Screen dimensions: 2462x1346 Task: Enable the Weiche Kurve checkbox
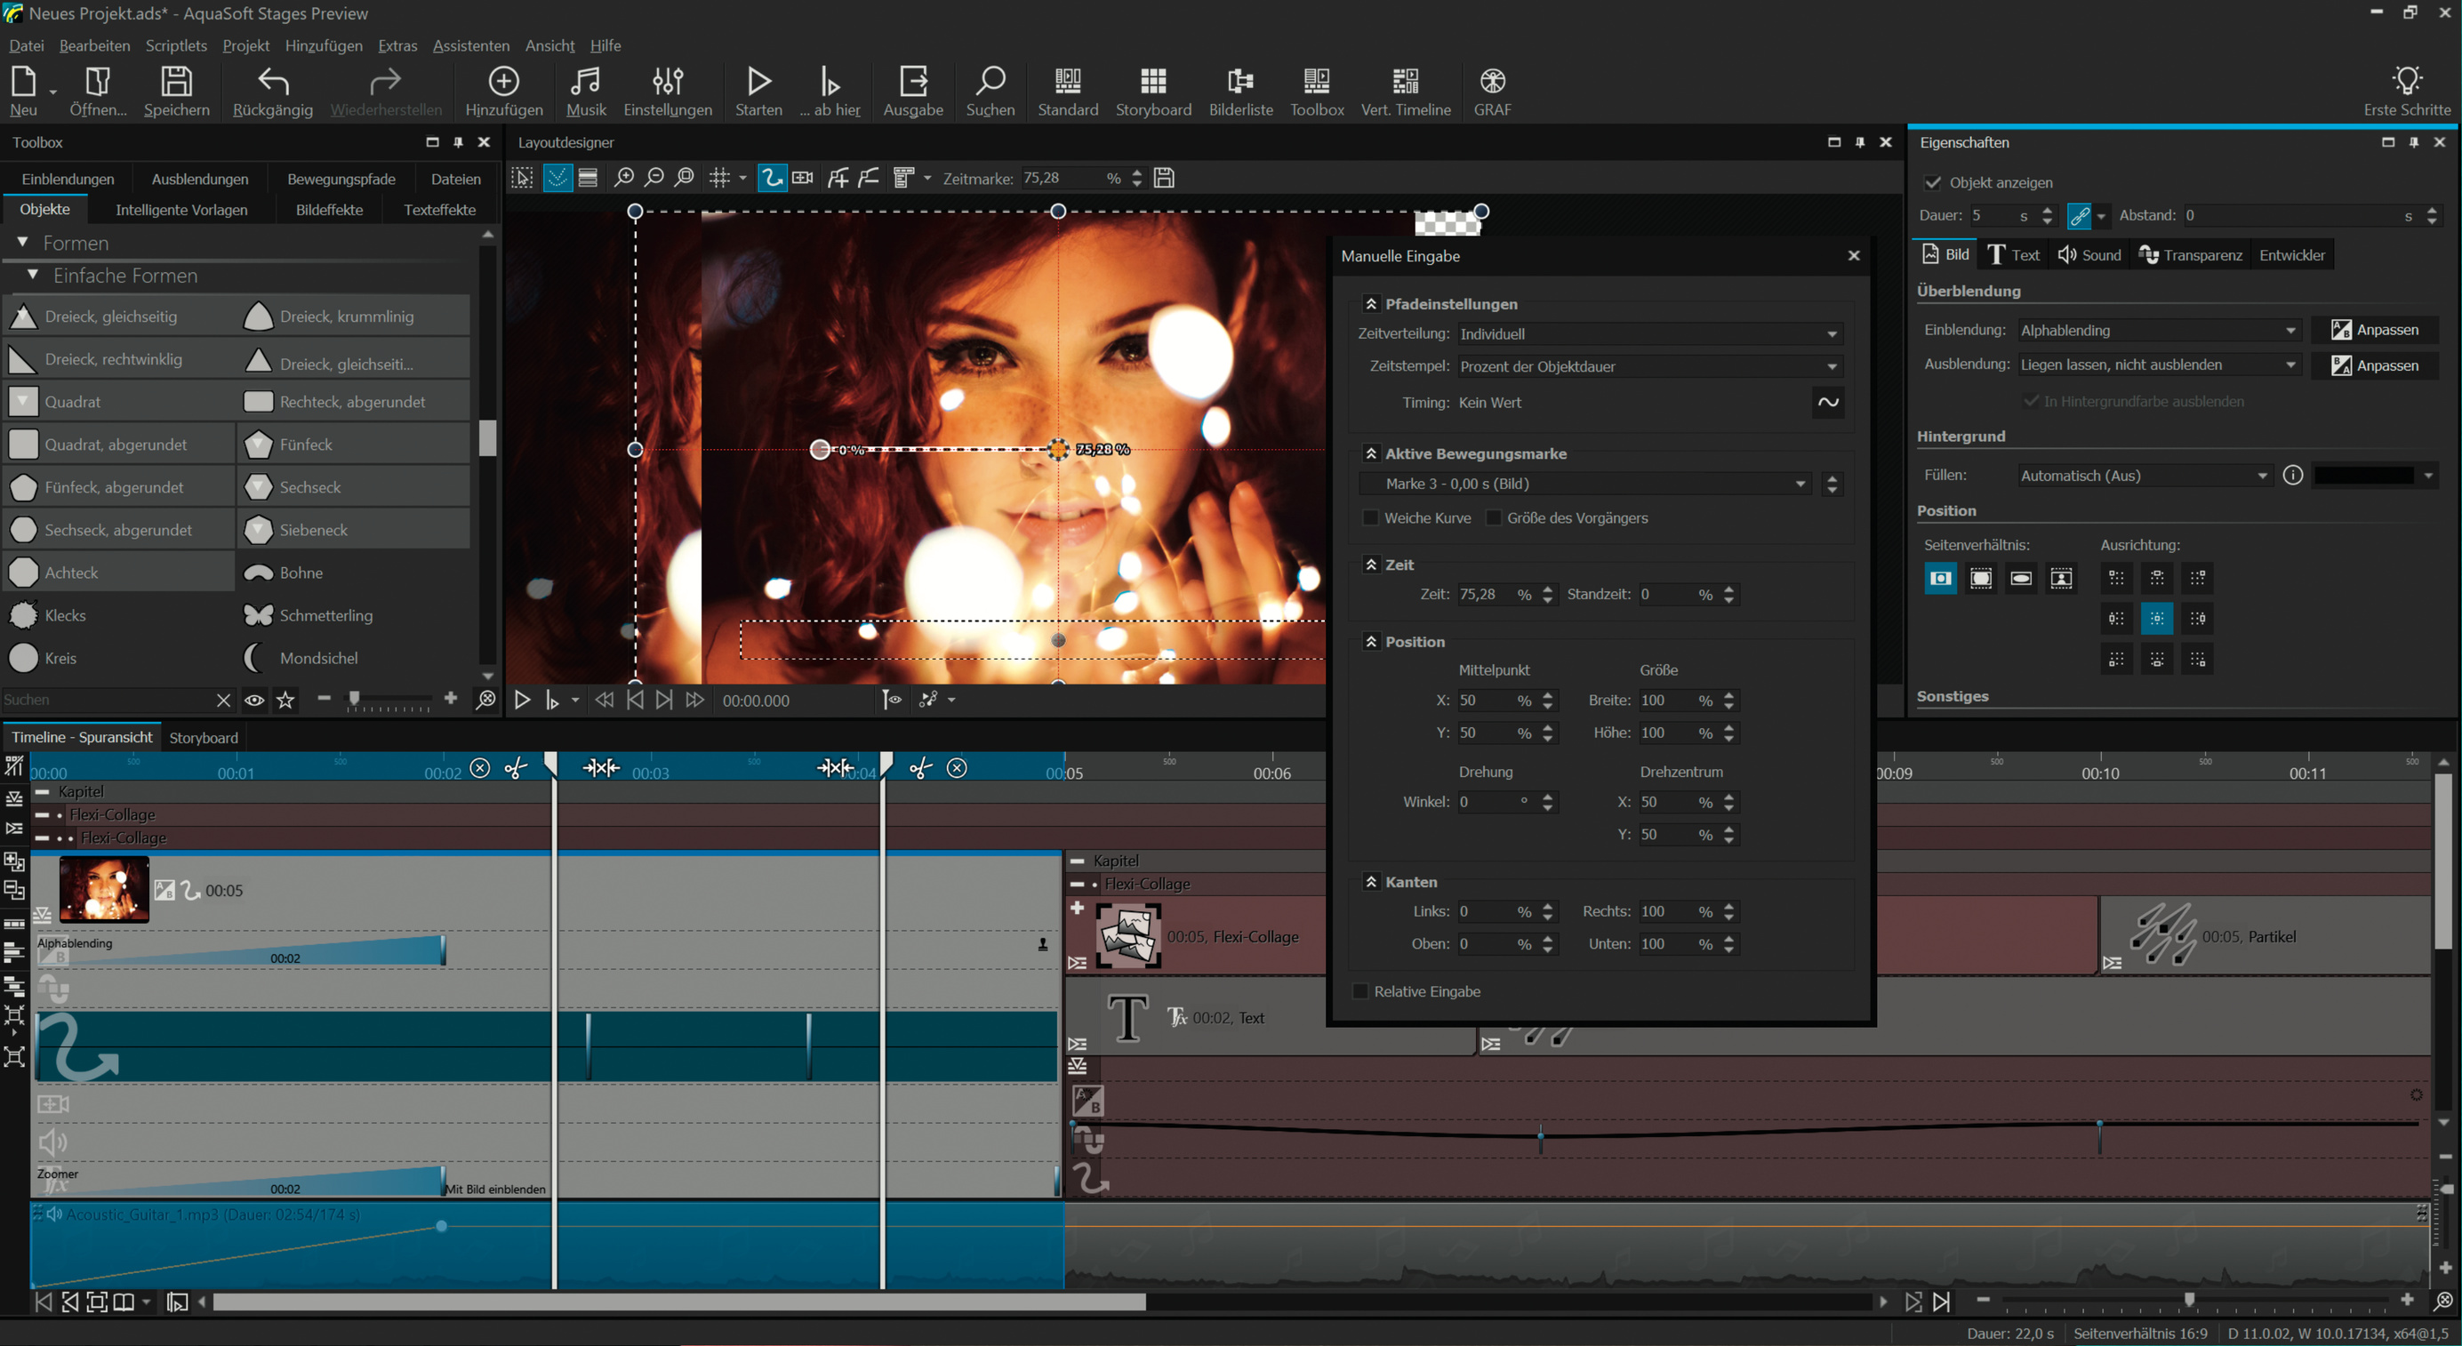point(1372,518)
